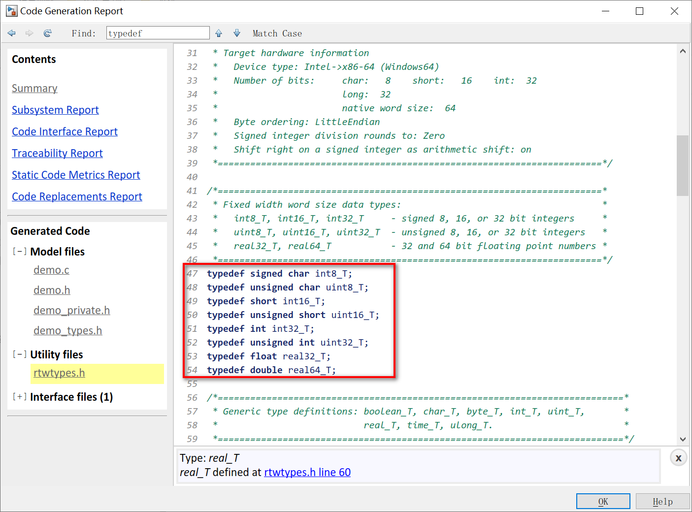Close the Code Generation Report window
The width and height of the screenshot is (692, 512).
pos(674,11)
